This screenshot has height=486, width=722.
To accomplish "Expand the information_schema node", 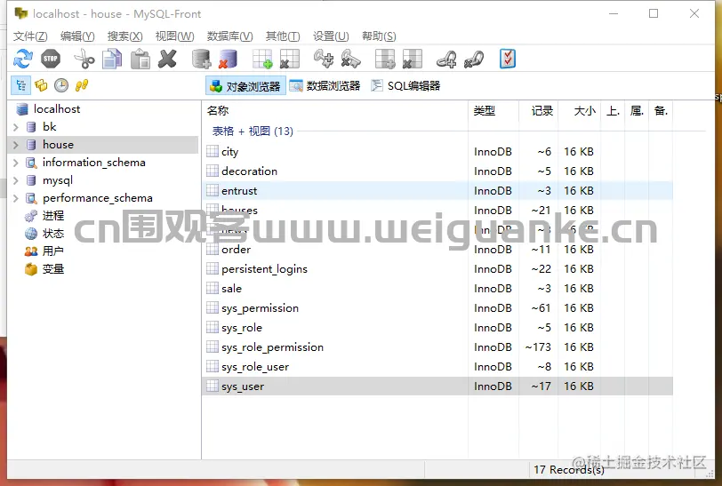I will pos(16,163).
